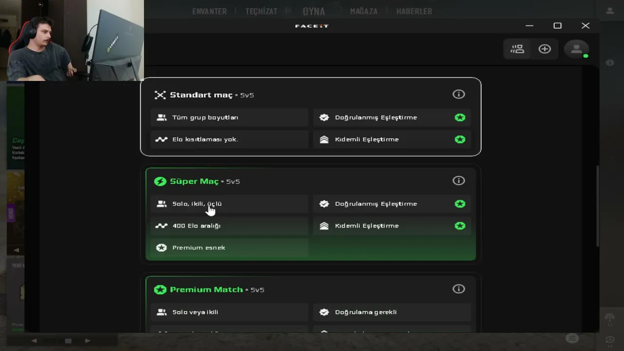Click the square stop icon in the game's bottom bar
This screenshot has width=624, height=351.
click(x=68, y=341)
